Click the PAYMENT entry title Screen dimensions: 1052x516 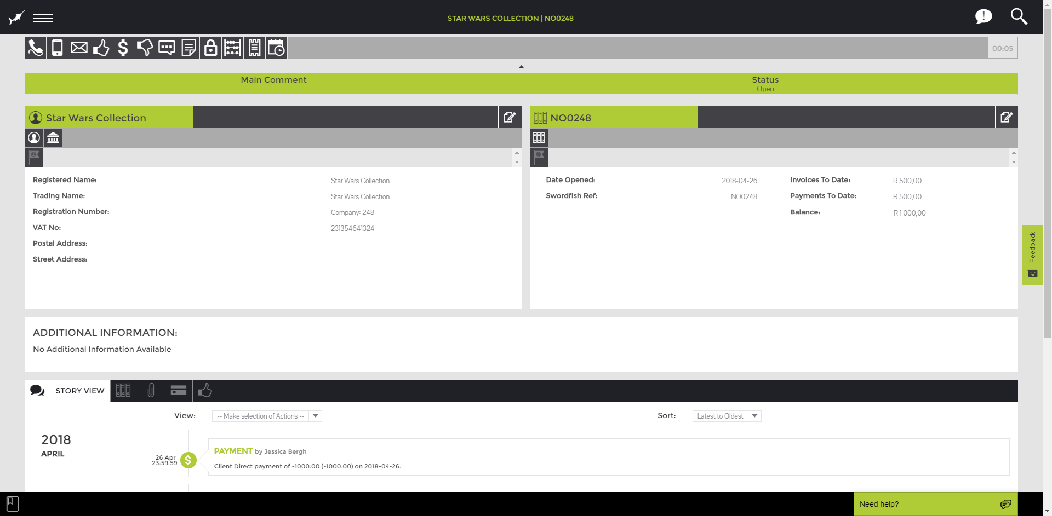coord(233,451)
